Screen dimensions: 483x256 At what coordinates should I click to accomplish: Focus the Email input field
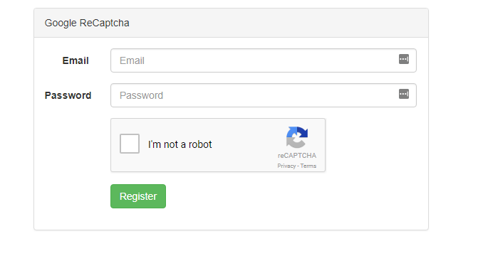[x=264, y=60]
